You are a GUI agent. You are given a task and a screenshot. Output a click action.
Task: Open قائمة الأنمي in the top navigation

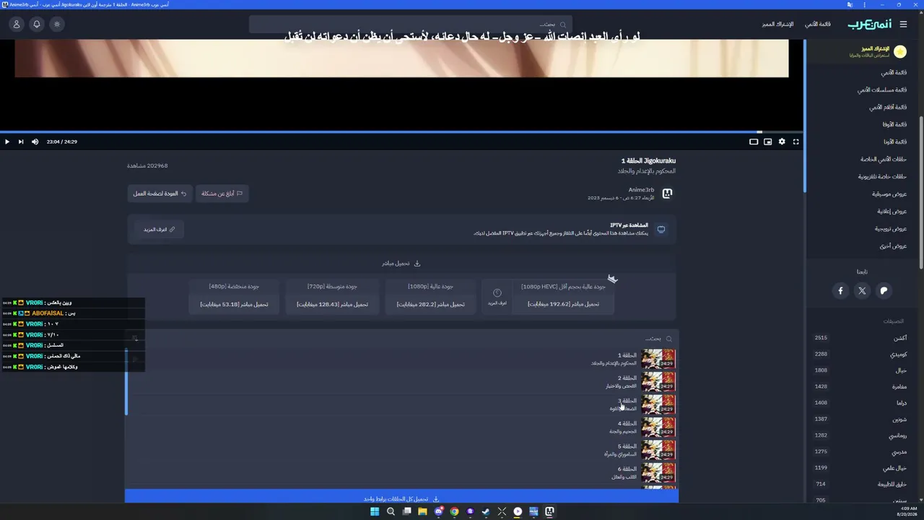818,24
